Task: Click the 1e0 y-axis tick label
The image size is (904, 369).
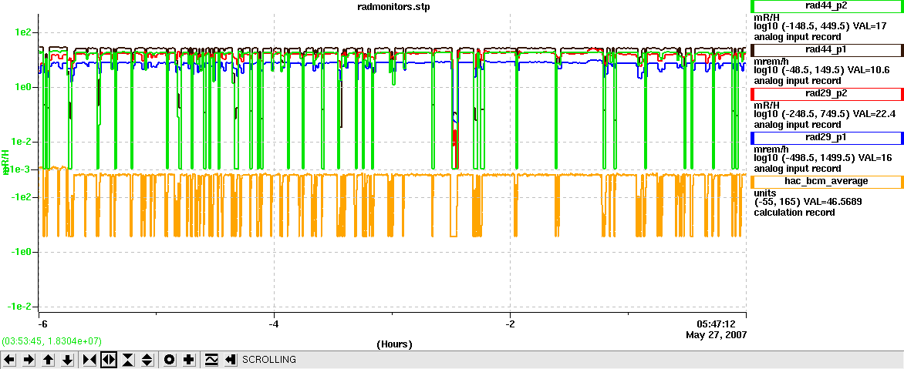Action: 22,87
